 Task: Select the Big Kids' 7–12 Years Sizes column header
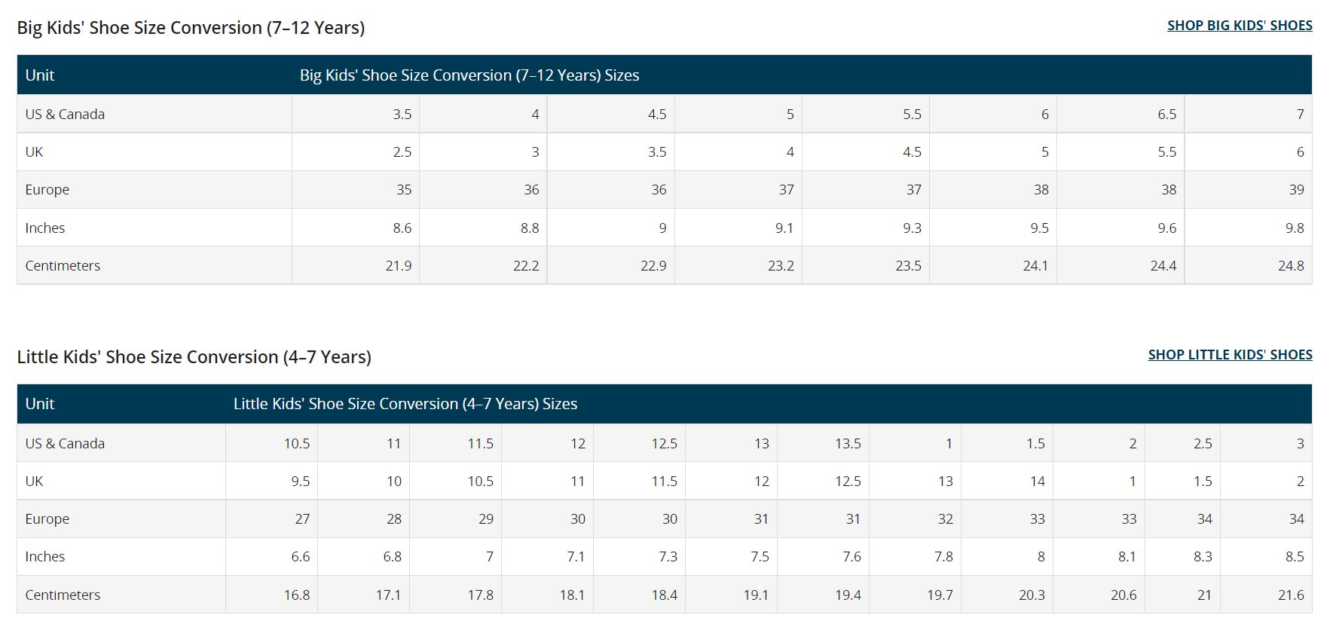coord(469,75)
